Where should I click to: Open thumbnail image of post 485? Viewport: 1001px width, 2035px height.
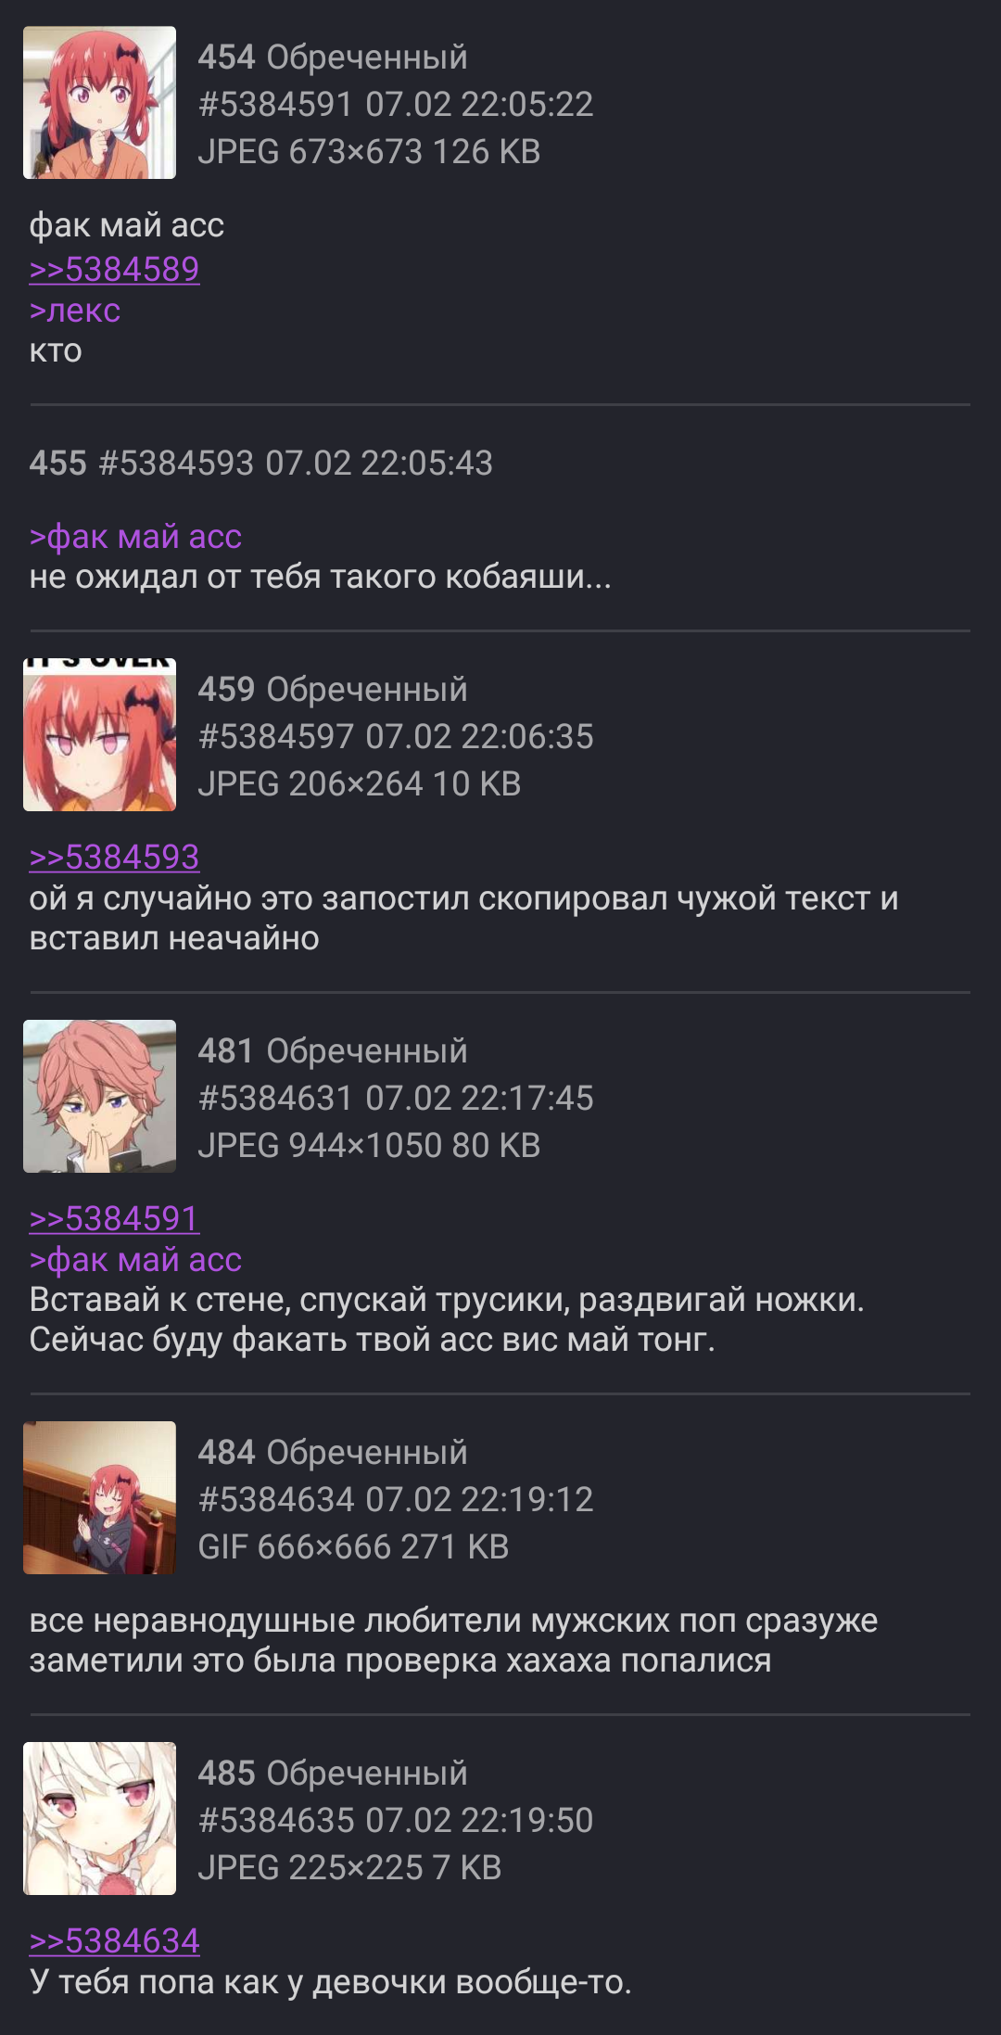point(99,1819)
